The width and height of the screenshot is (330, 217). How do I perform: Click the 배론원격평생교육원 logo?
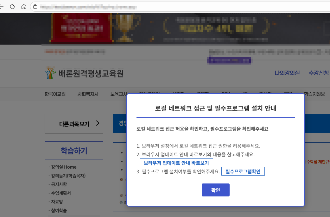[84, 73]
